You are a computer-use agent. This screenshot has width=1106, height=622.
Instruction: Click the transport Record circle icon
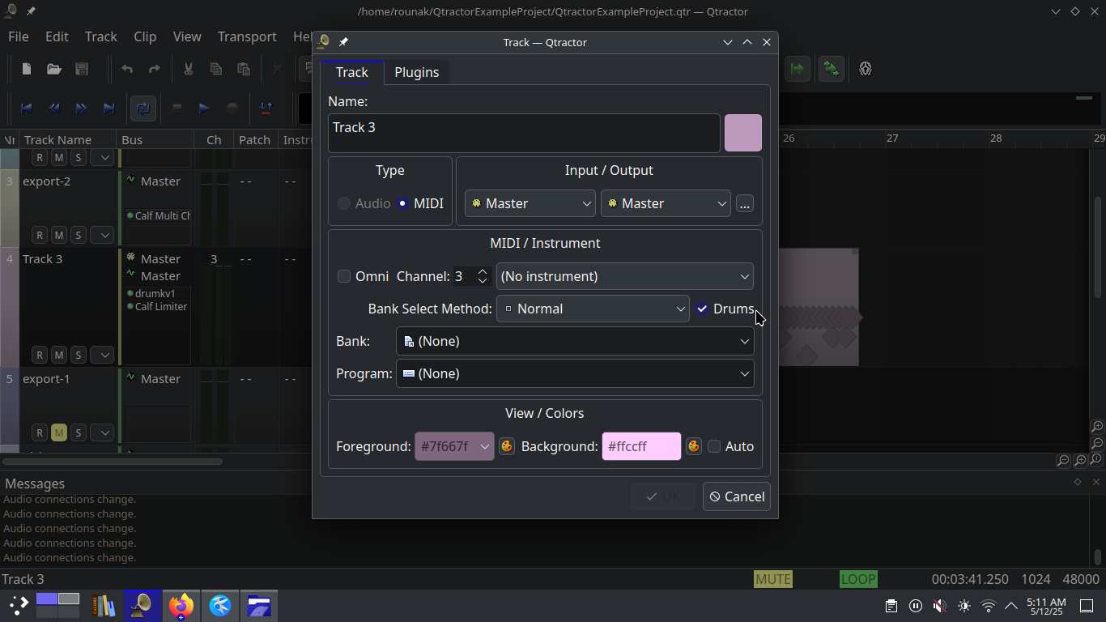tap(232, 108)
